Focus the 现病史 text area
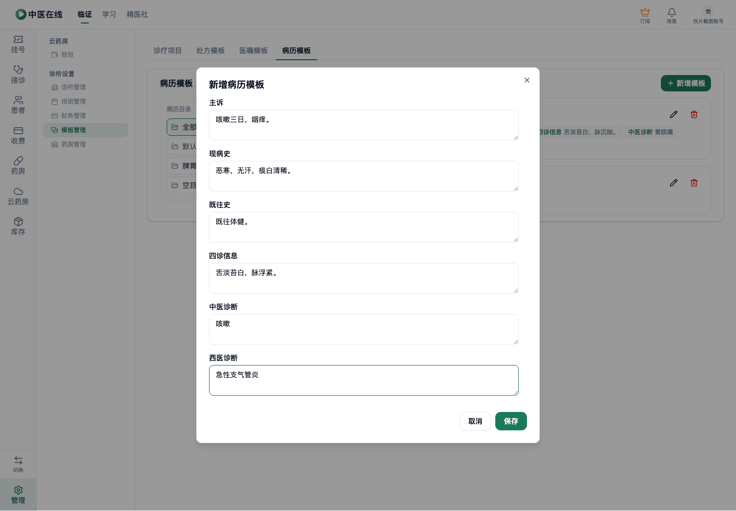Image resolution: width=736 pixels, height=511 pixels. click(x=364, y=176)
